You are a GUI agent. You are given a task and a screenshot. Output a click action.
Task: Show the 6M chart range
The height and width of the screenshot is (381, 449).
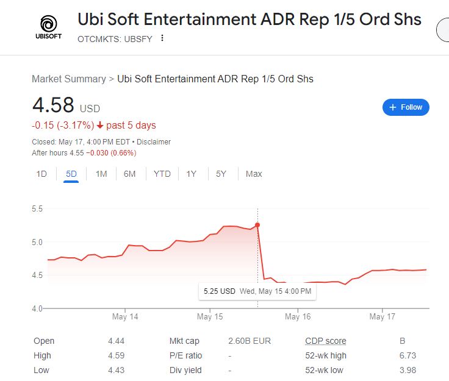tap(130, 174)
